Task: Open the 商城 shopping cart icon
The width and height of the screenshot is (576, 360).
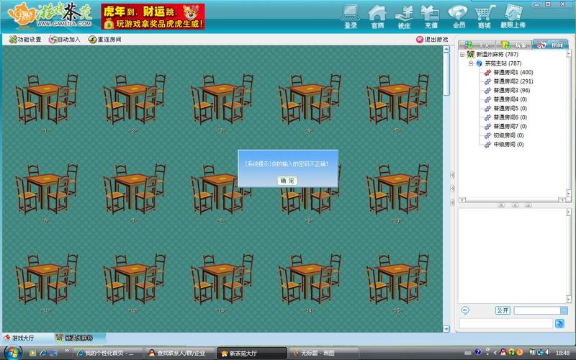Action: [484, 15]
